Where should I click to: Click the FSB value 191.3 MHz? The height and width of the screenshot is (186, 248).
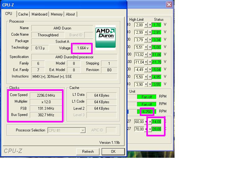[46, 108]
